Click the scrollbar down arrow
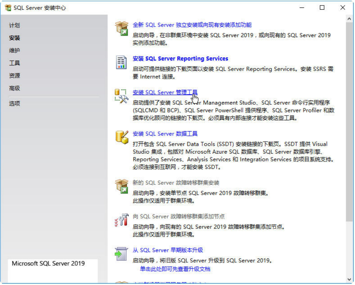Viewport: 355px width, 285px height. [x=349, y=279]
